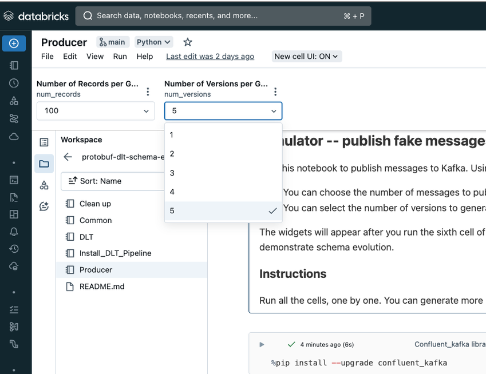This screenshot has height=374, width=486.
Task: Star the Producer notebook as favorite
Action: click(x=188, y=42)
